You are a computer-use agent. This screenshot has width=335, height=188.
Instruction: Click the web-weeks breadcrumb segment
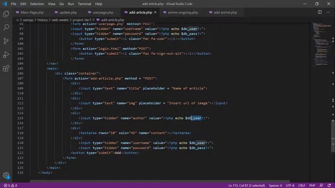click(60, 20)
